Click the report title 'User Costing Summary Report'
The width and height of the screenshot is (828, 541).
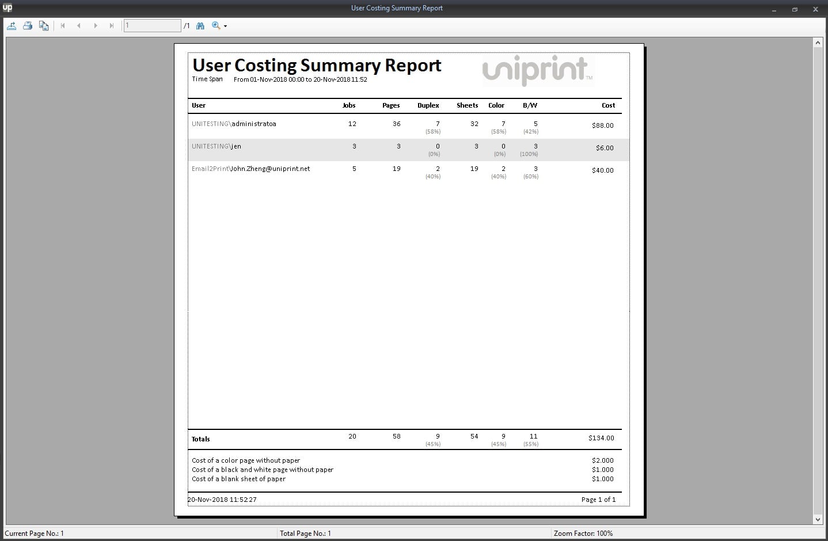[x=317, y=66]
